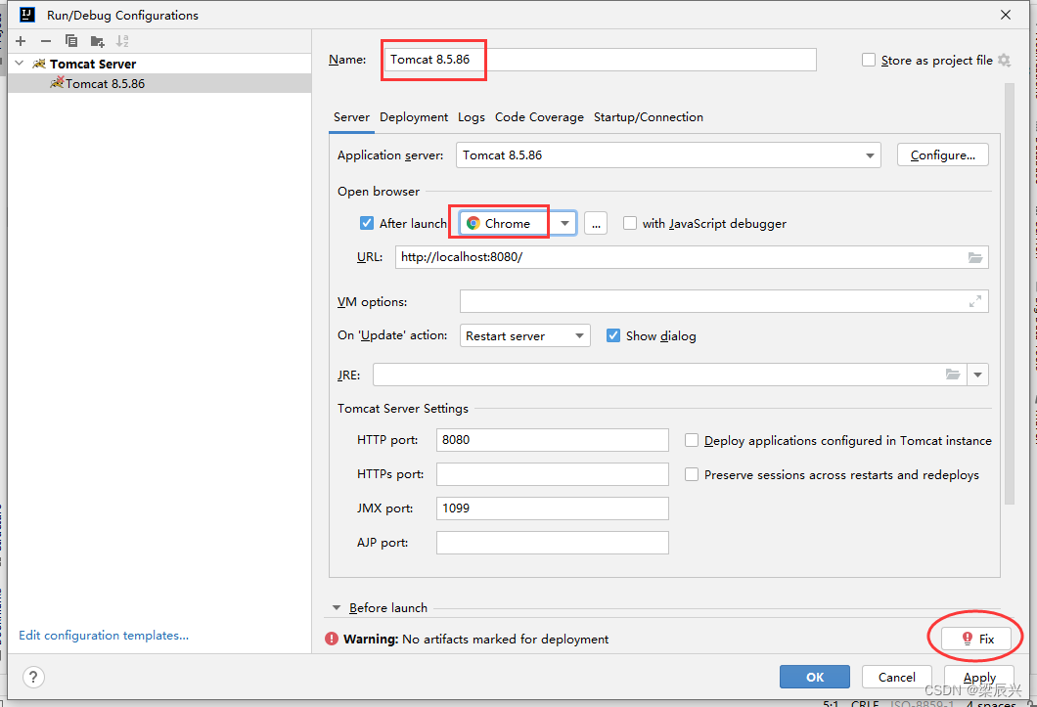Image resolution: width=1037 pixels, height=707 pixels.
Task: Switch to the Server tab
Action: coord(351,117)
